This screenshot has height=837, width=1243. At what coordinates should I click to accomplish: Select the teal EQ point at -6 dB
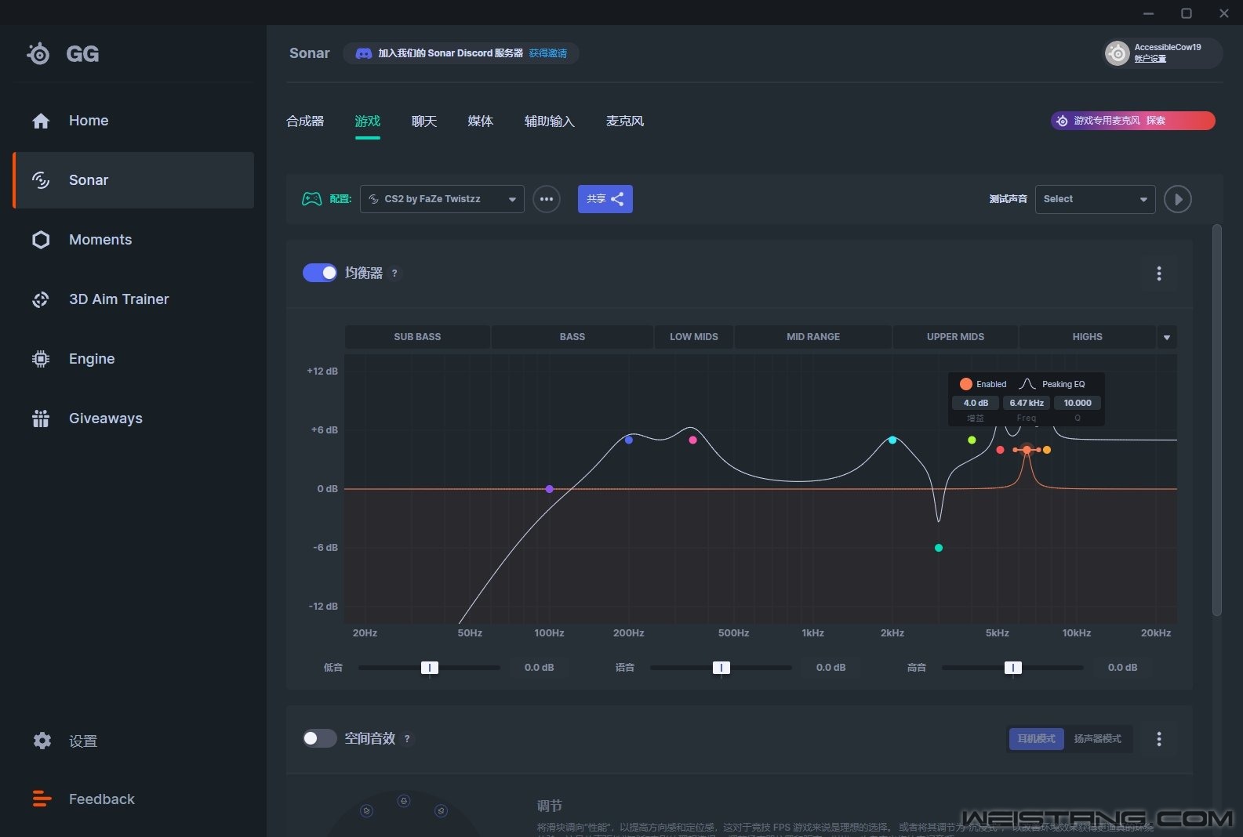939,548
